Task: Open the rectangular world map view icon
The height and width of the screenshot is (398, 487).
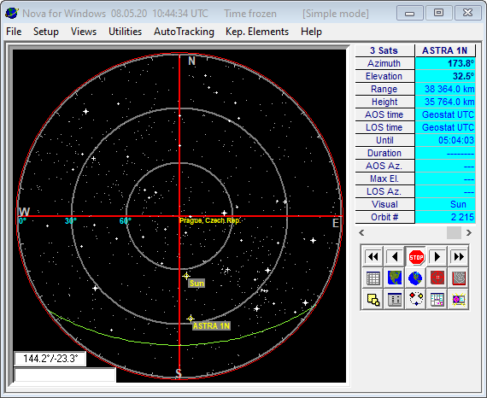Action: [395, 278]
